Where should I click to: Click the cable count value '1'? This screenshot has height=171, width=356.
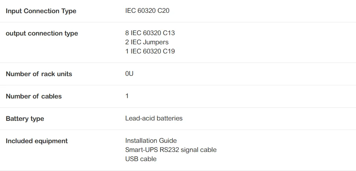coord(127,96)
